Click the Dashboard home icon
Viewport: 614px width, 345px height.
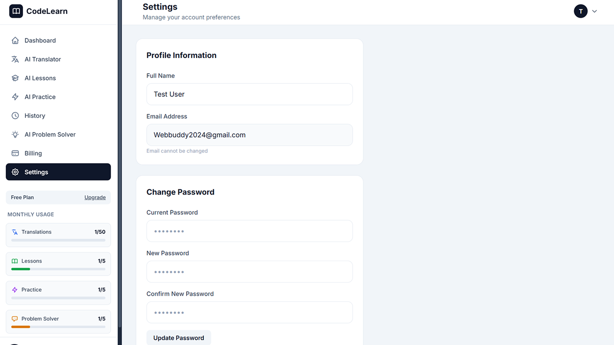(15, 41)
